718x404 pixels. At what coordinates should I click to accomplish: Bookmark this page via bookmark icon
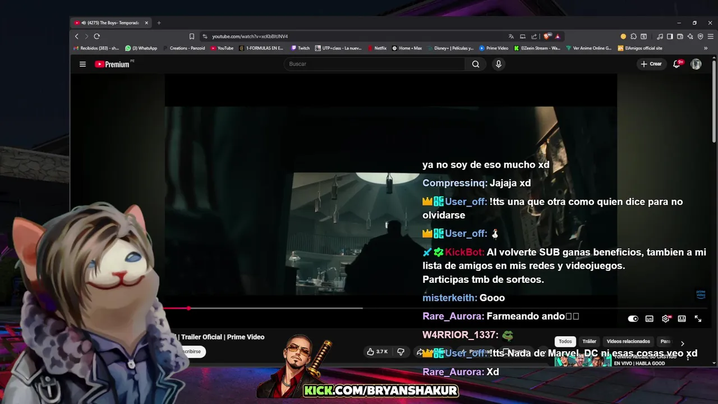192,36
